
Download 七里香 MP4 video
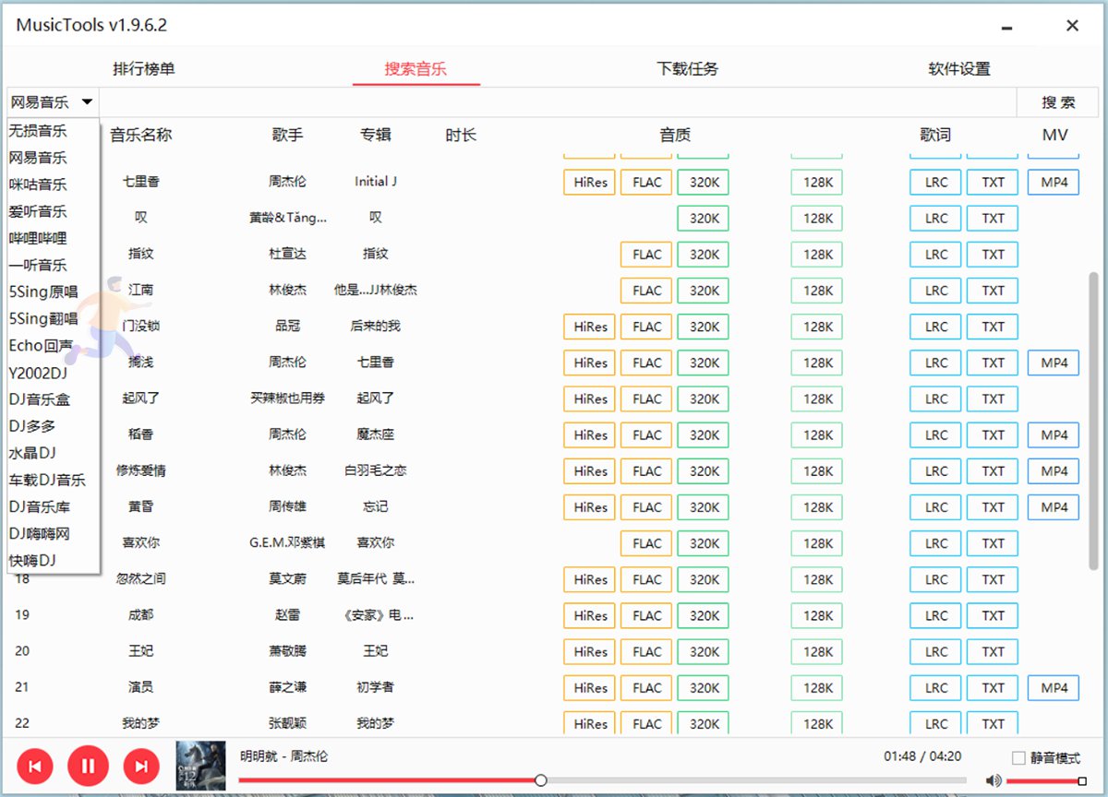1054,182
